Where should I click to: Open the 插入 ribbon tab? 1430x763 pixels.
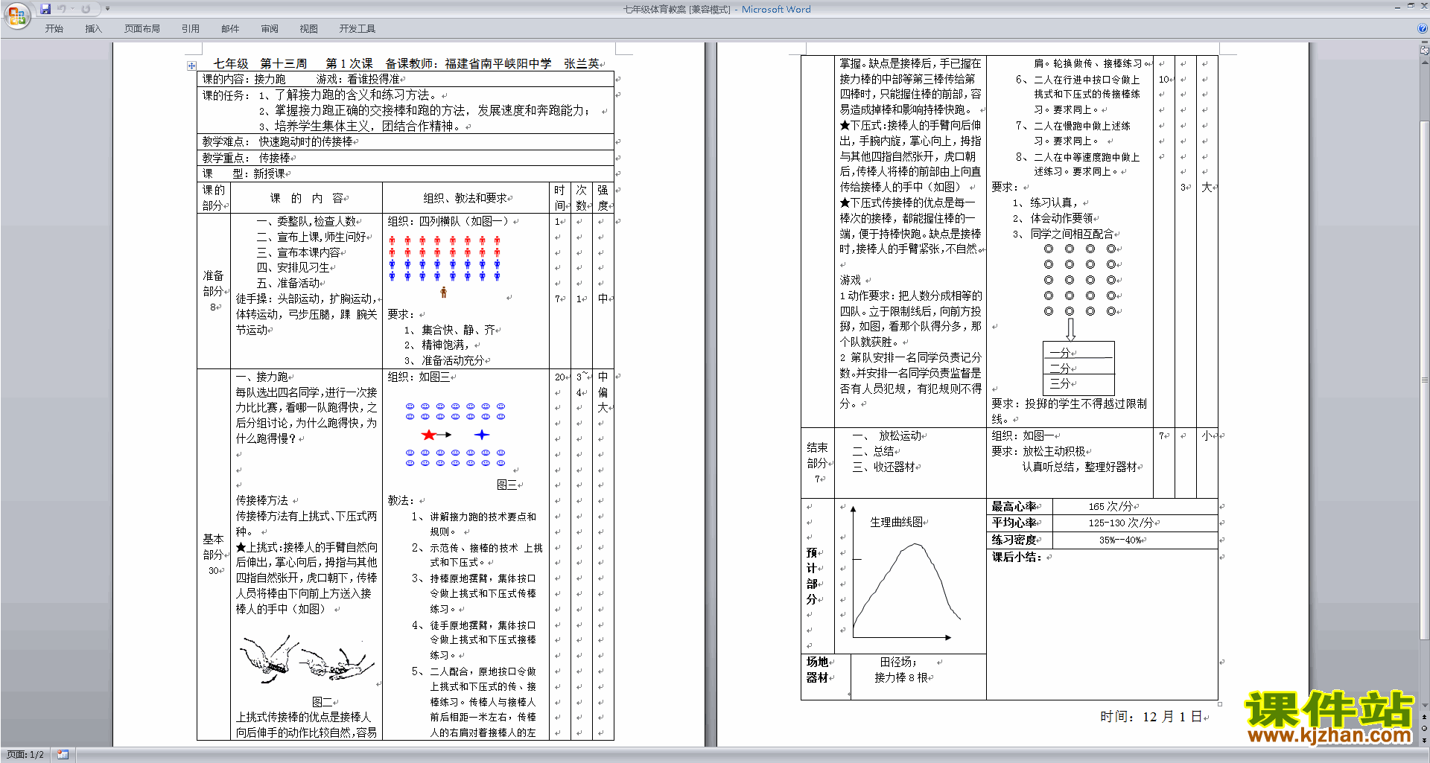pos(93,29)
